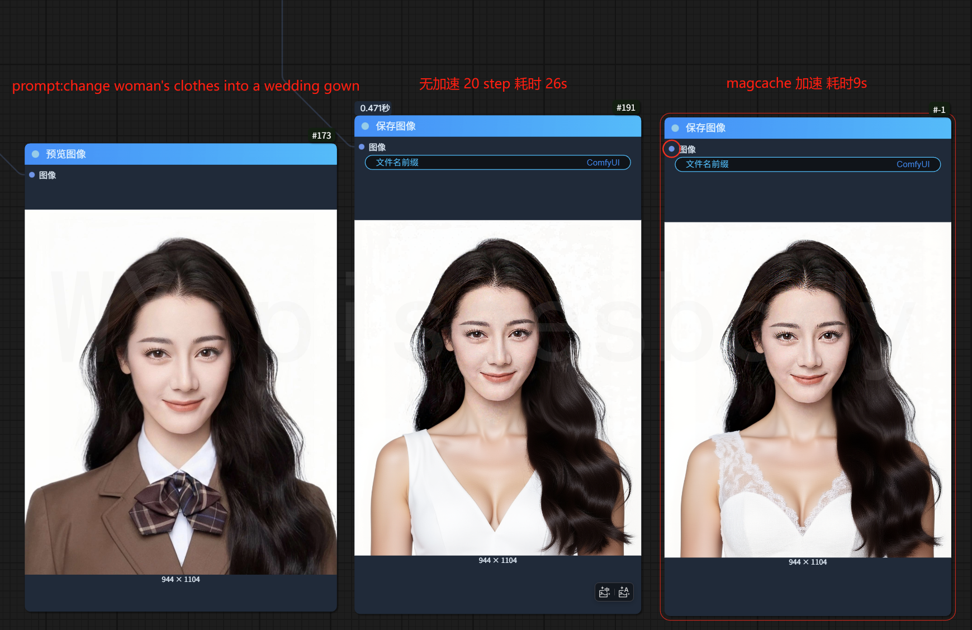Click the 图像 input port on node #173
Screen dimensions: 972x630
tap(32, 175)
